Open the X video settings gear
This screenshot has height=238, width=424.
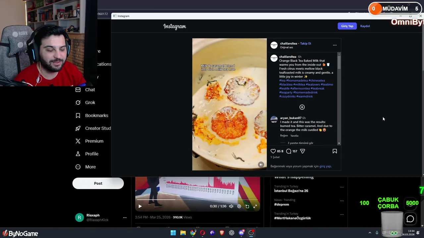pos(239,206)
